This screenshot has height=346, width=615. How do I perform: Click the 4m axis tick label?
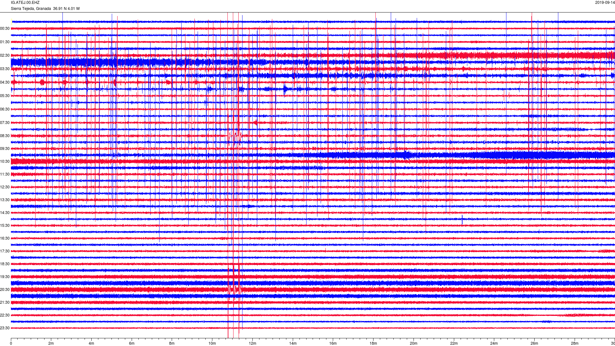[91, 343]
